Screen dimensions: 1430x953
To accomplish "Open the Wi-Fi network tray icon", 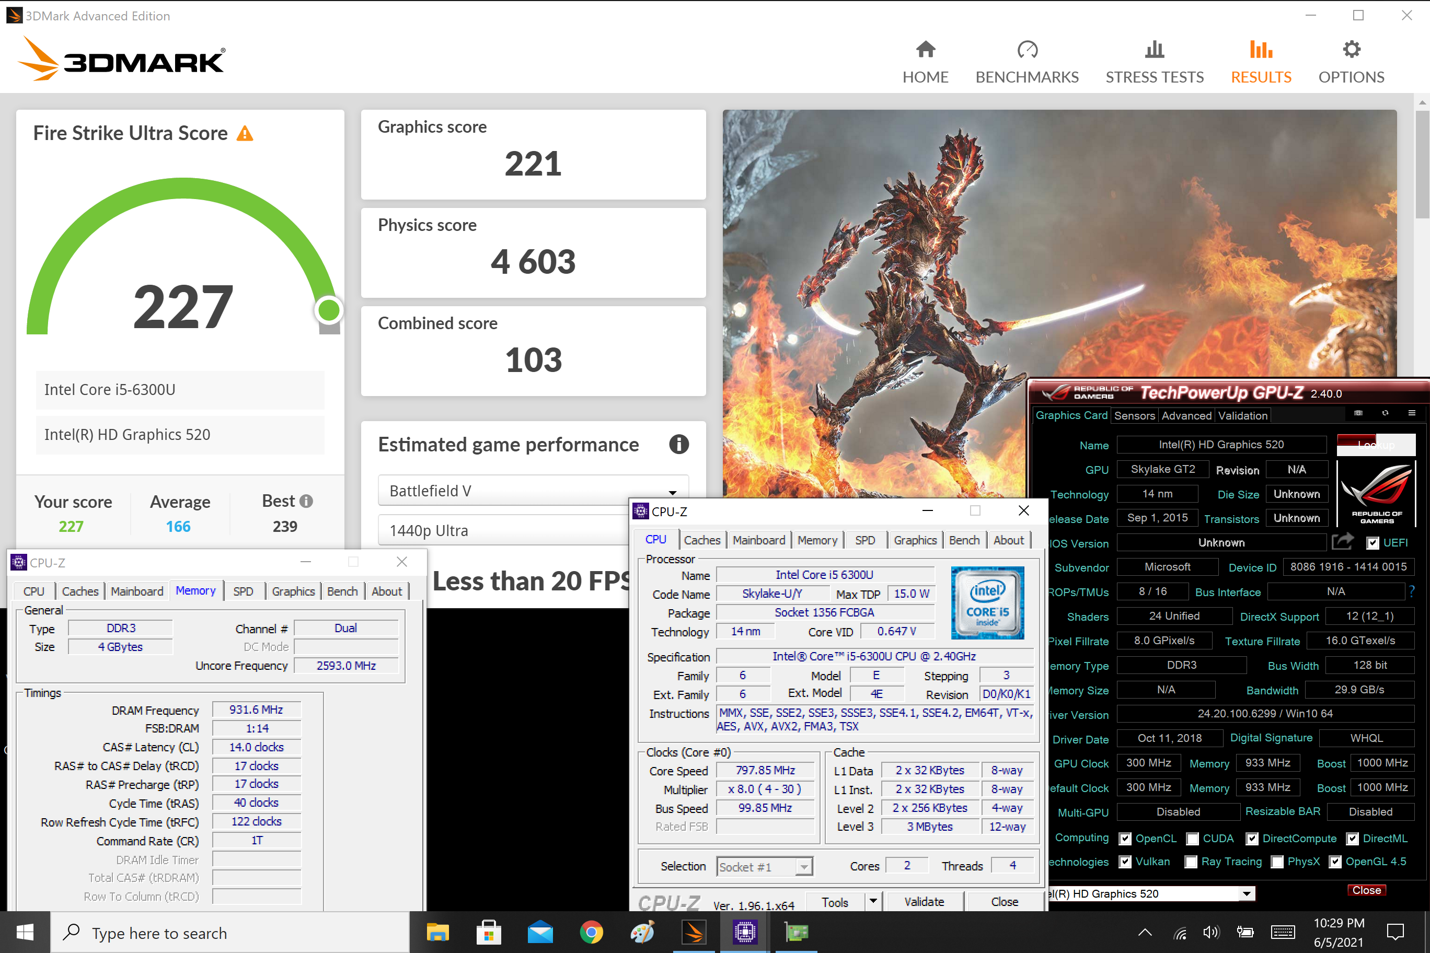I will coord(1180,932).
